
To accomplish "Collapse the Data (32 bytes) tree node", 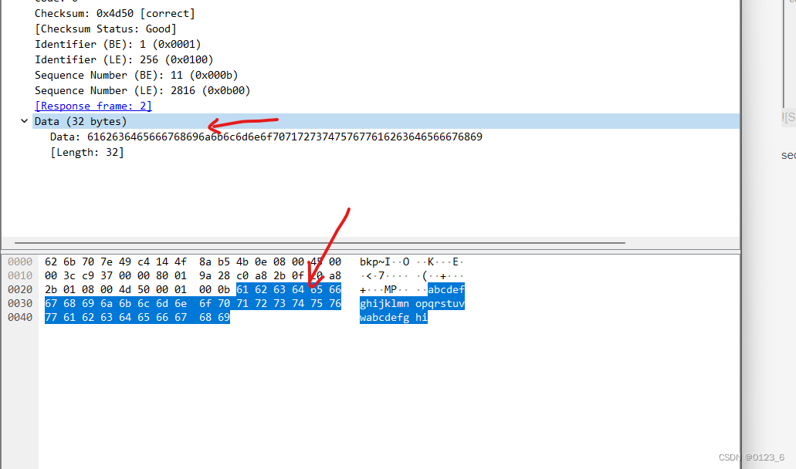I will coord(24,121).
